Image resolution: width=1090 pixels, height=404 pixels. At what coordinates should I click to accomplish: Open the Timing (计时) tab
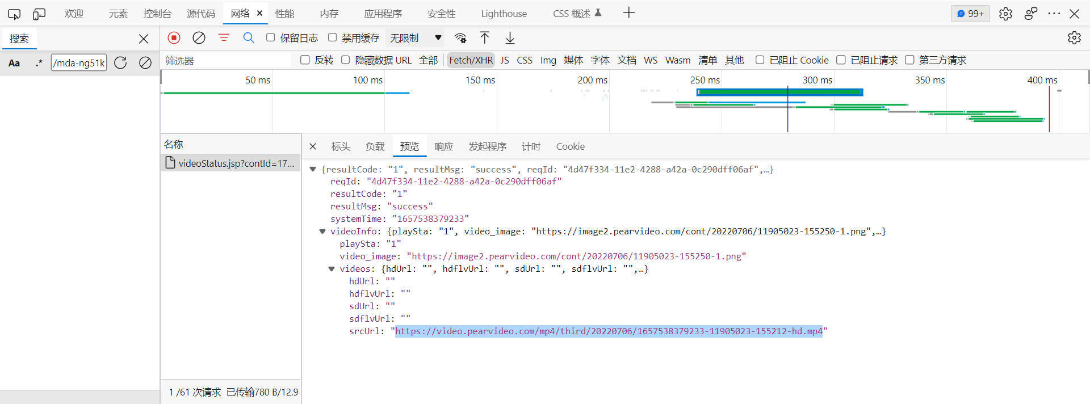click(531, 146)
